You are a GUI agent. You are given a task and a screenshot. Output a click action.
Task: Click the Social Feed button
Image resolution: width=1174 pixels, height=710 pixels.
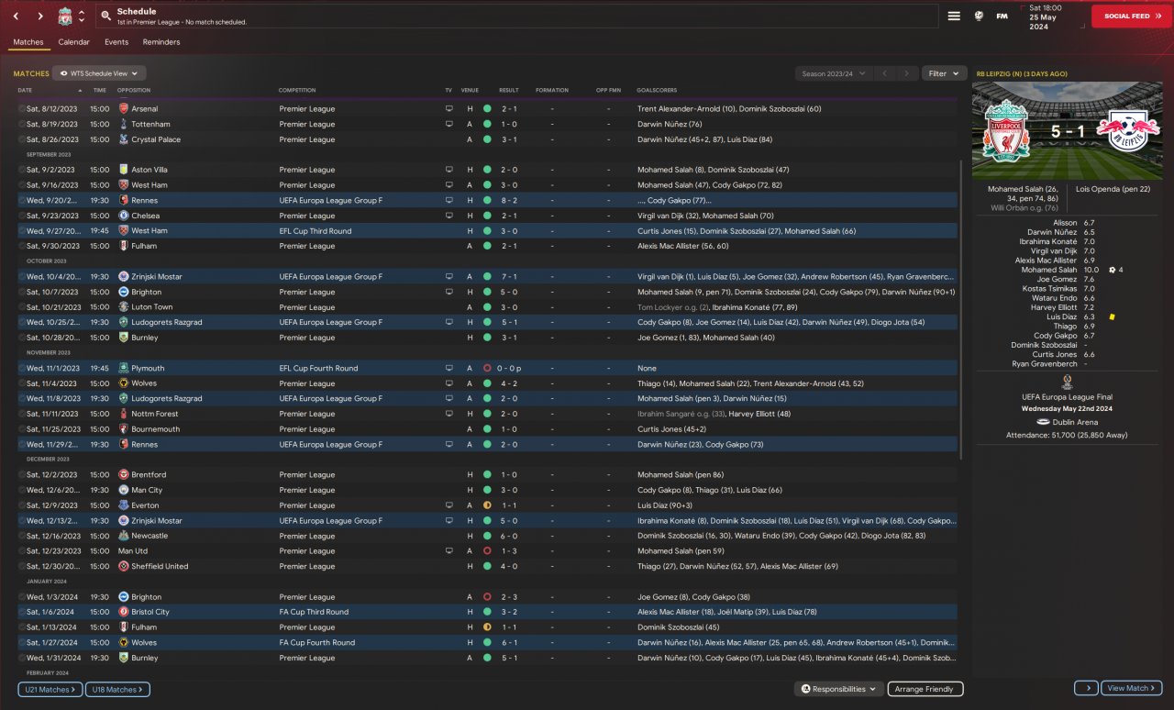coord(1131,16)
